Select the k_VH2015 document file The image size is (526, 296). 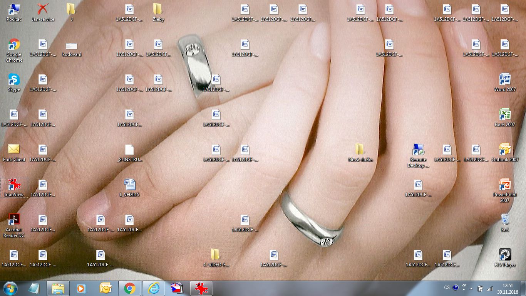coord(129,185)
